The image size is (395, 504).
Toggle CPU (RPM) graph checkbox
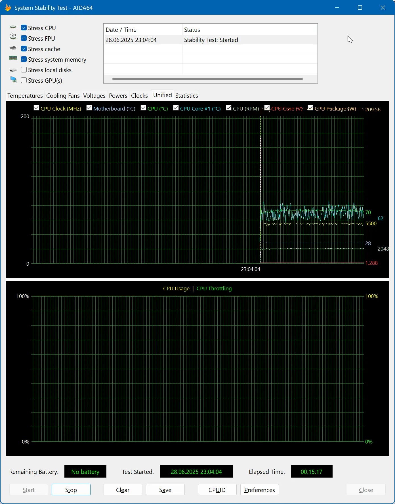pyautogui.click(x=229, y=108)
